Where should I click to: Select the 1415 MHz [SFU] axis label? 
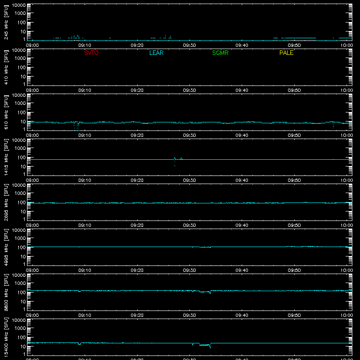pyautogui.click(x=6, y=157)
